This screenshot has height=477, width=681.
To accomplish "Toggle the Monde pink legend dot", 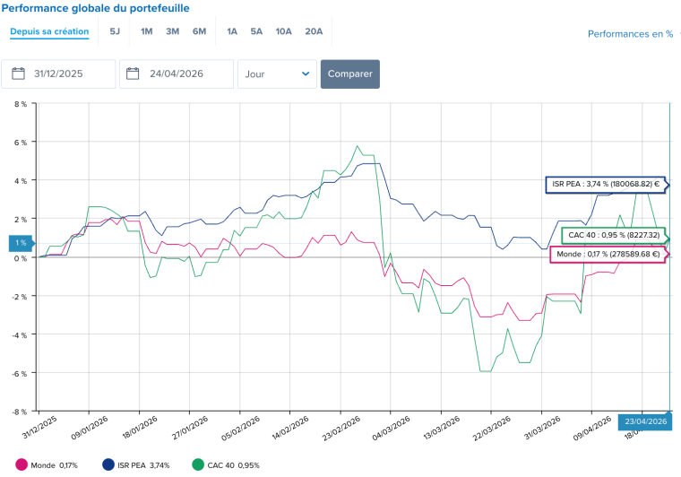I will click(22, 464).
